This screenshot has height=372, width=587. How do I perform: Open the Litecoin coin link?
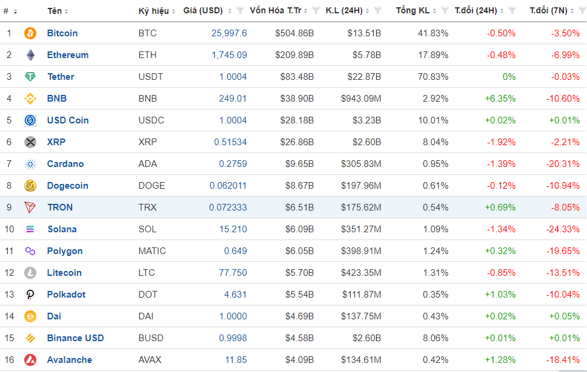(64, 273)
